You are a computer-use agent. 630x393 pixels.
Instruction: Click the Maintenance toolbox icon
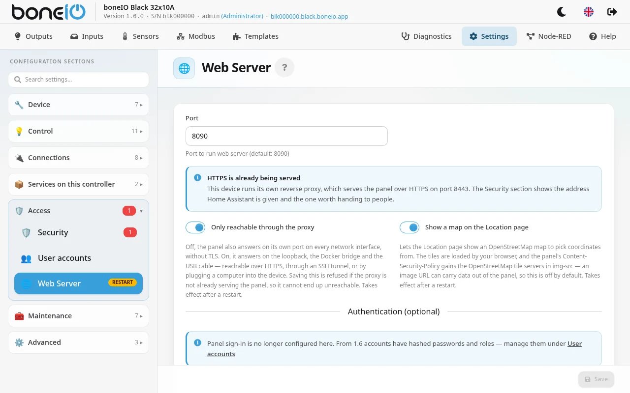pyautogui.click(x=19, y=316)
